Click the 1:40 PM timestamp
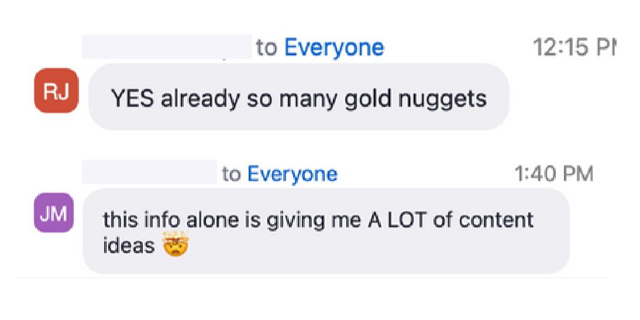 [553, 174]
